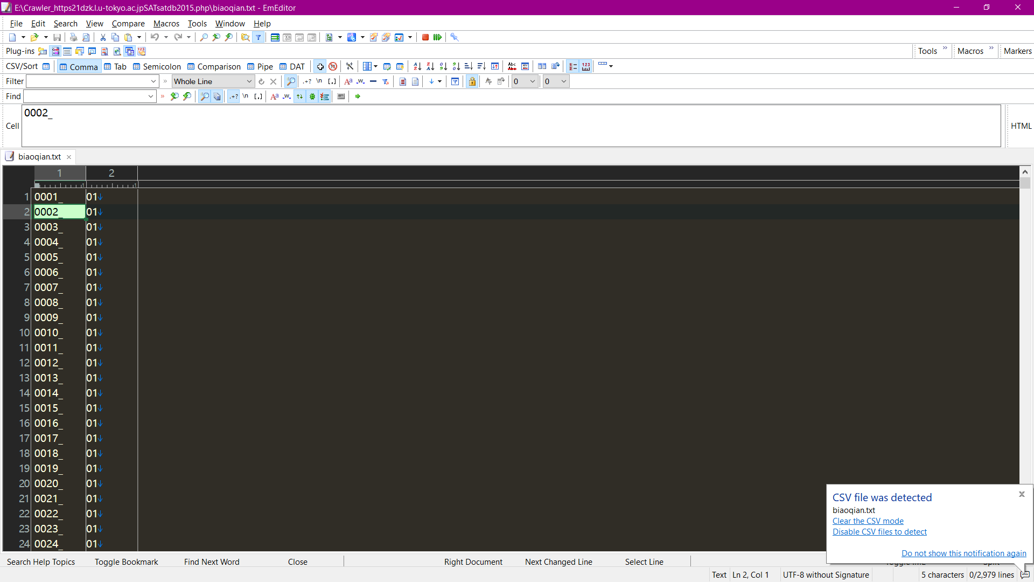Expand the Filter text dropdown
The image size is (1034, 582).
[153, 81]
